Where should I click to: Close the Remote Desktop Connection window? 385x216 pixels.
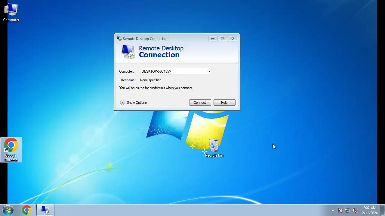point(233,38)
